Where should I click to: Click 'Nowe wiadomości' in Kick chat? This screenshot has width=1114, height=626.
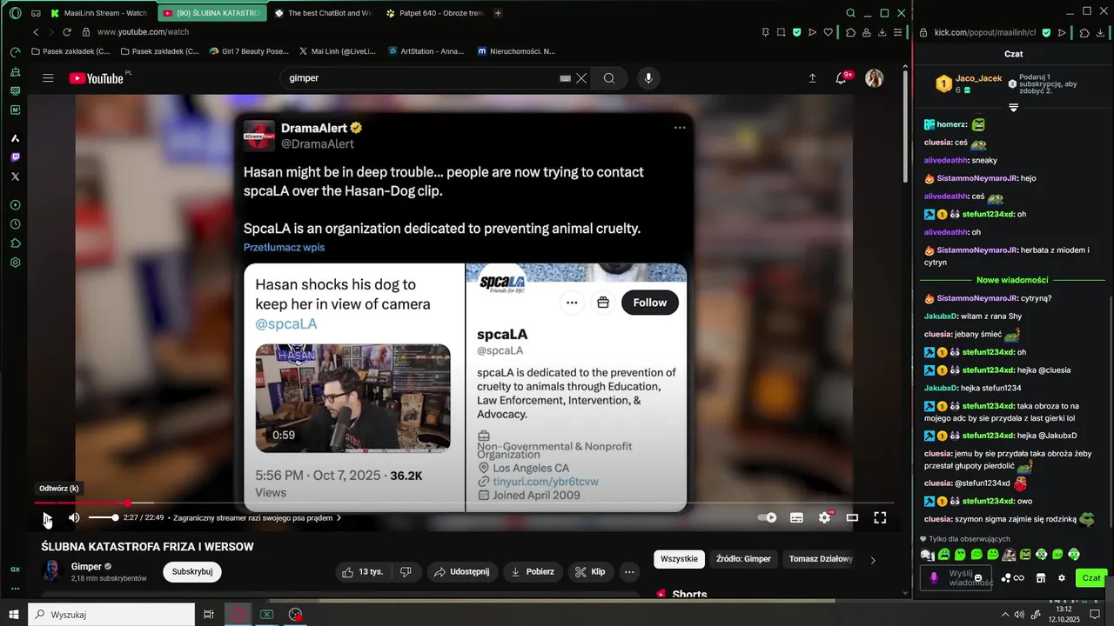click(1012, 280)
